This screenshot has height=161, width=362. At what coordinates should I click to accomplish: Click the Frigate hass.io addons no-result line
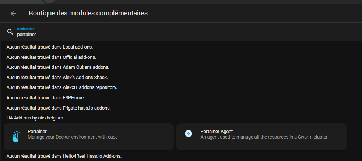point(59,108)
